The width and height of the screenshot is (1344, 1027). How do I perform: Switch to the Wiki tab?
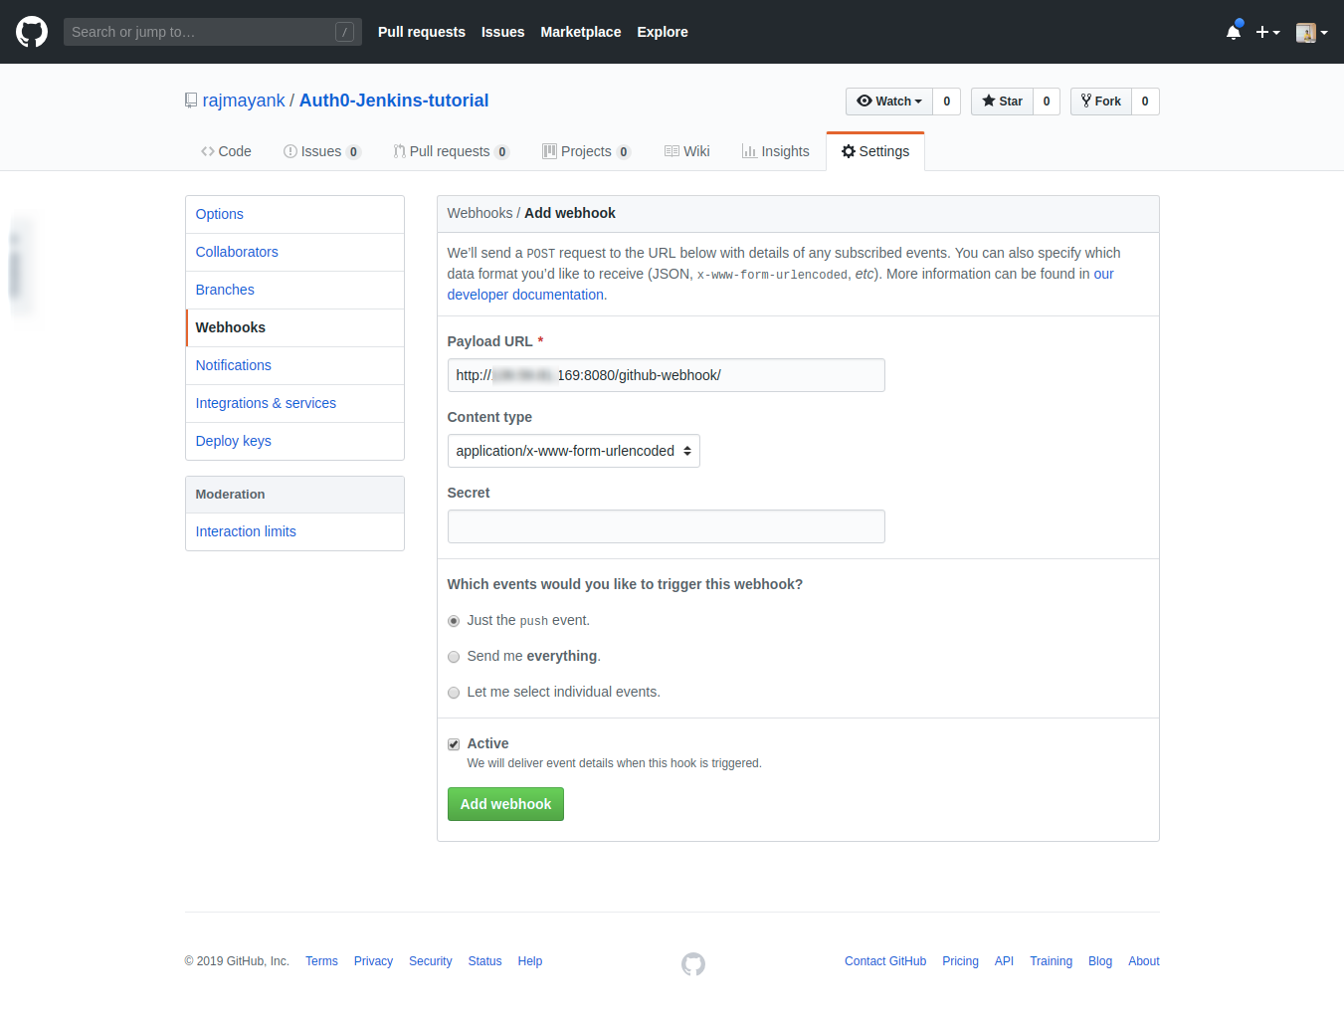(686, 151)
